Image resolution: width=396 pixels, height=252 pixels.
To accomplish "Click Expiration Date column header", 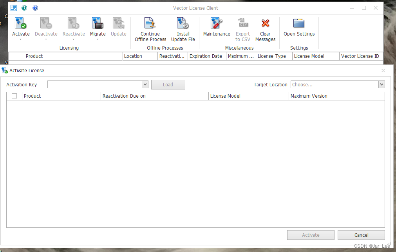I will (207, 56).
